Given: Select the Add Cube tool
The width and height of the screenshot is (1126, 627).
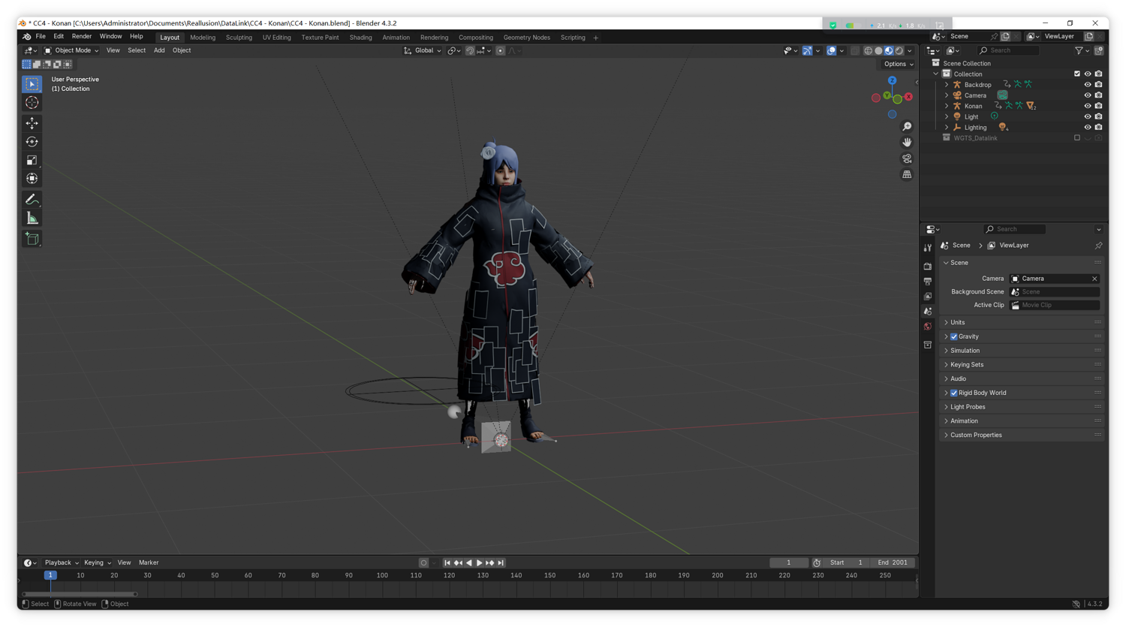Looking at the screenshot, I should [32, 239].
